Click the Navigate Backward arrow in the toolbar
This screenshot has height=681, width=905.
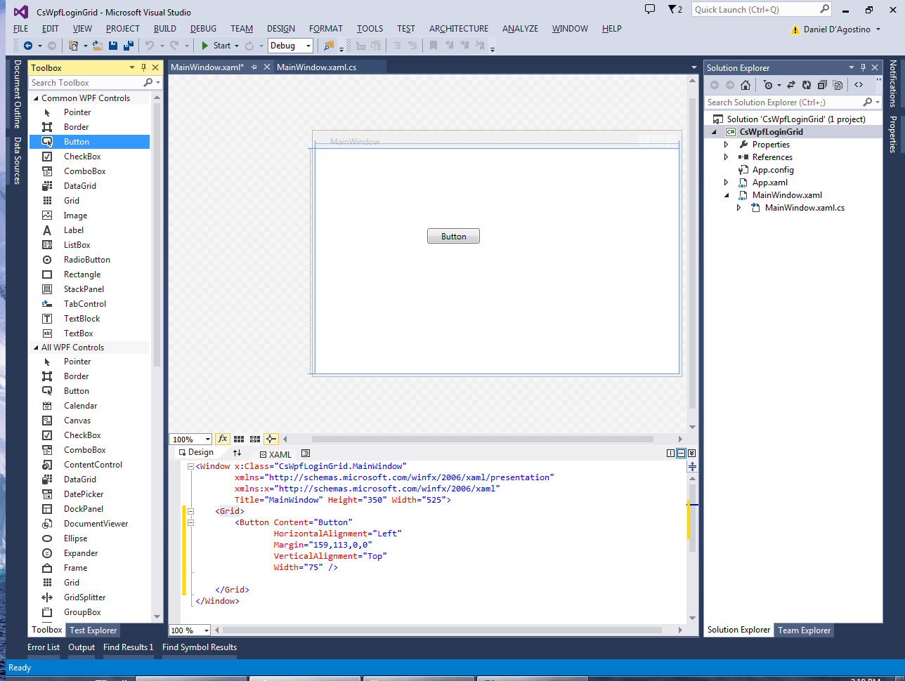click(x=28, y=46)
